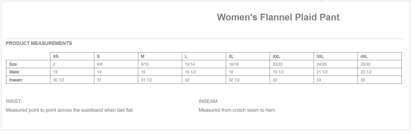Screen dimensions: 414x137
Task: Select the 12/14 size cell
Action: (x=190, y=64)
